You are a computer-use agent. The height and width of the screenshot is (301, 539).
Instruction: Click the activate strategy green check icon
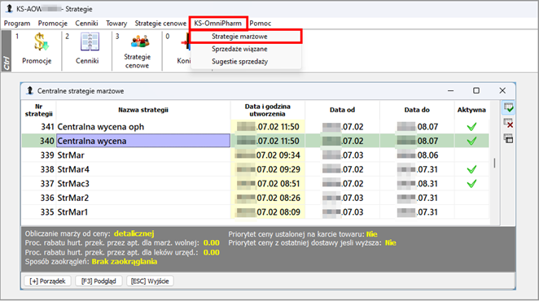(x=508, y=107)
